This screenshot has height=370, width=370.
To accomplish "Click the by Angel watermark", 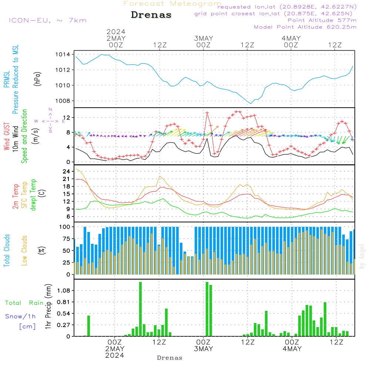I will tap(362, 257).
